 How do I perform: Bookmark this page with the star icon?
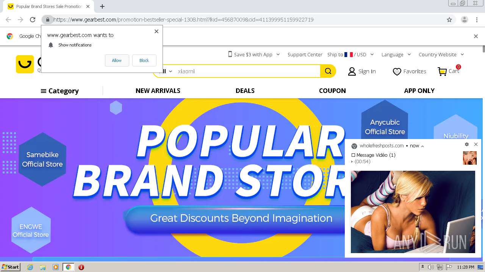click(449, 20)
